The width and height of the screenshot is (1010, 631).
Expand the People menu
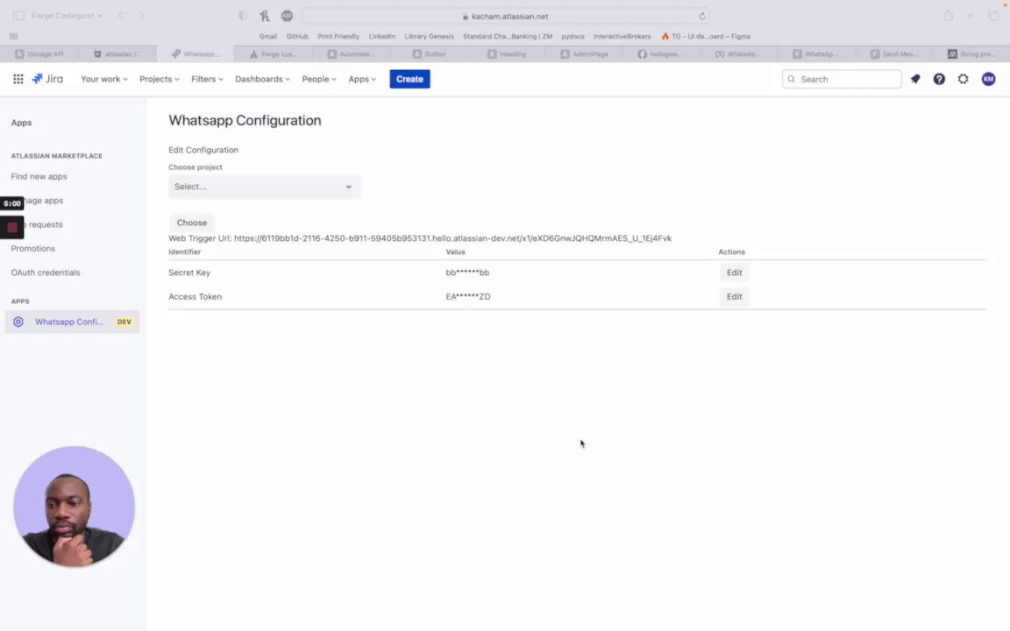click(319, 79)
